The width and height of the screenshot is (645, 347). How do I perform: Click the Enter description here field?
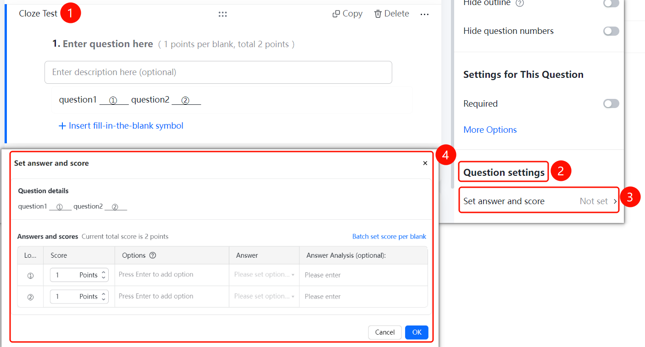tap(218, 72)
